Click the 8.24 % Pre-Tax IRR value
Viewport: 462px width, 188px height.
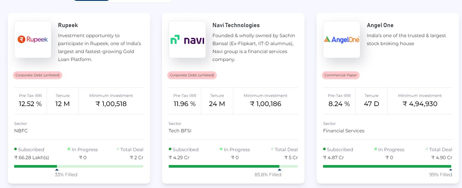[339, 104]
